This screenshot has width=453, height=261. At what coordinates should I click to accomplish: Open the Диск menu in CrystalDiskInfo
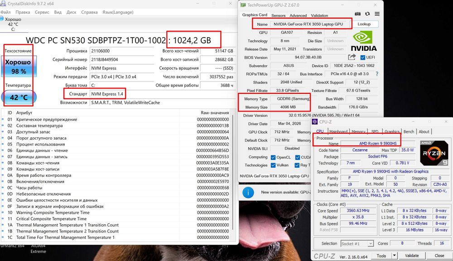click(72, 12)
